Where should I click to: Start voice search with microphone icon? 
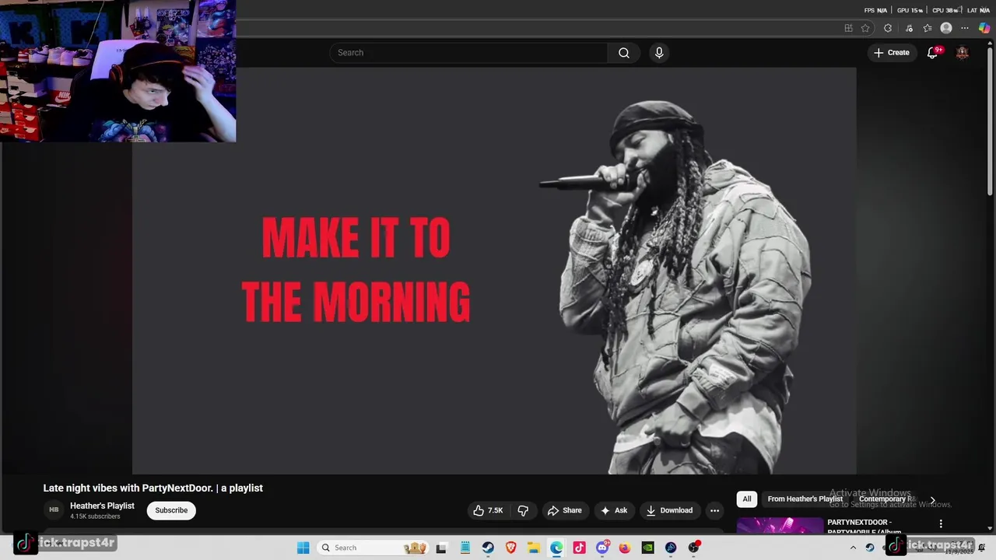[659, 53]
